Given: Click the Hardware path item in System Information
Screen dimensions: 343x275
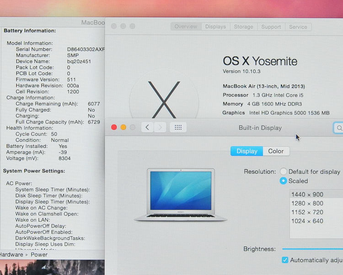Looking at the screenshot, I should [x=11, y=255].
